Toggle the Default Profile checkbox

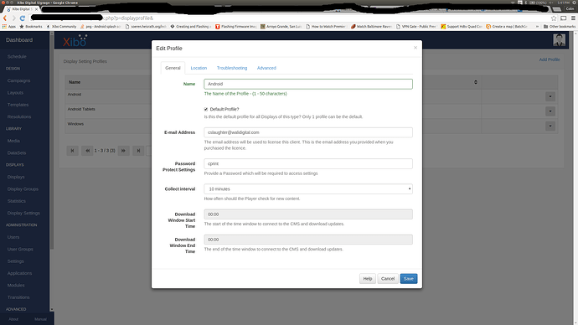coord(206,109)
